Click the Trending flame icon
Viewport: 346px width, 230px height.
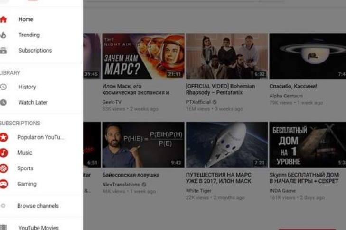3,35
